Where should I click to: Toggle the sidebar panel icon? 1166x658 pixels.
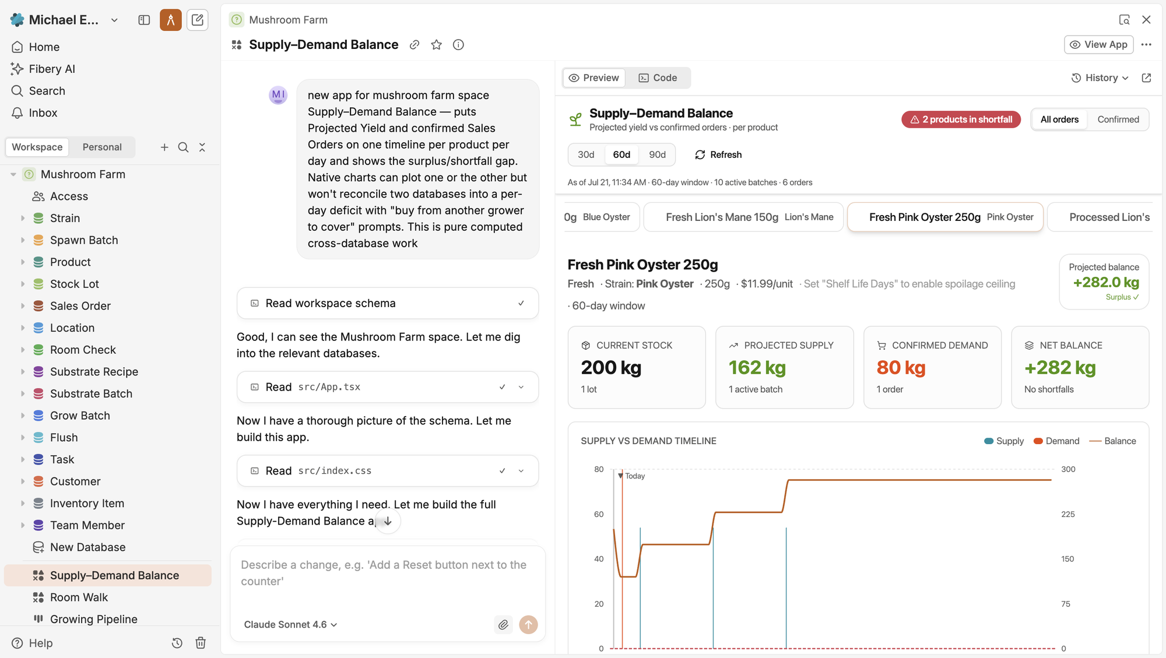[x=144, y=20]
